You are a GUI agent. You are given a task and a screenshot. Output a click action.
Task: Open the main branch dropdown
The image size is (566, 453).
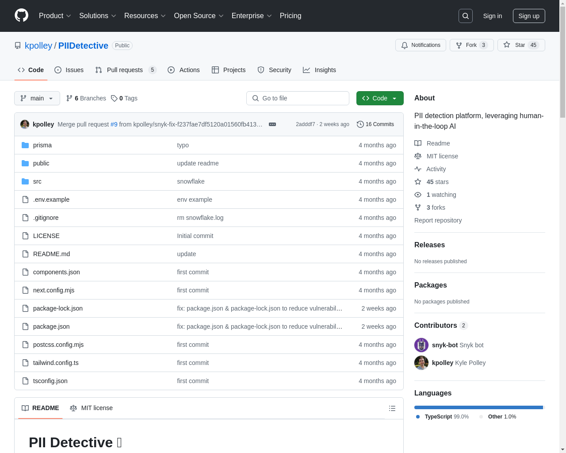(x=37, y=98)
